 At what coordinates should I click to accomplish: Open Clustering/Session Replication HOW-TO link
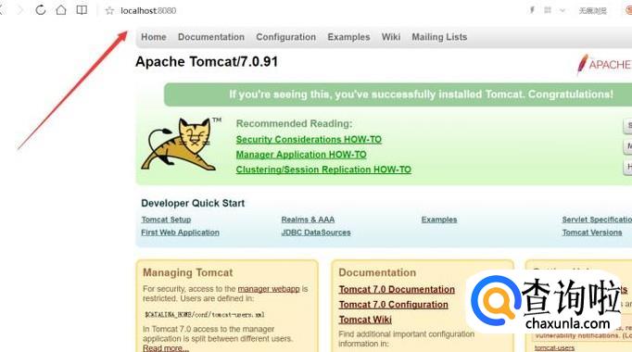tap(323, 170)
